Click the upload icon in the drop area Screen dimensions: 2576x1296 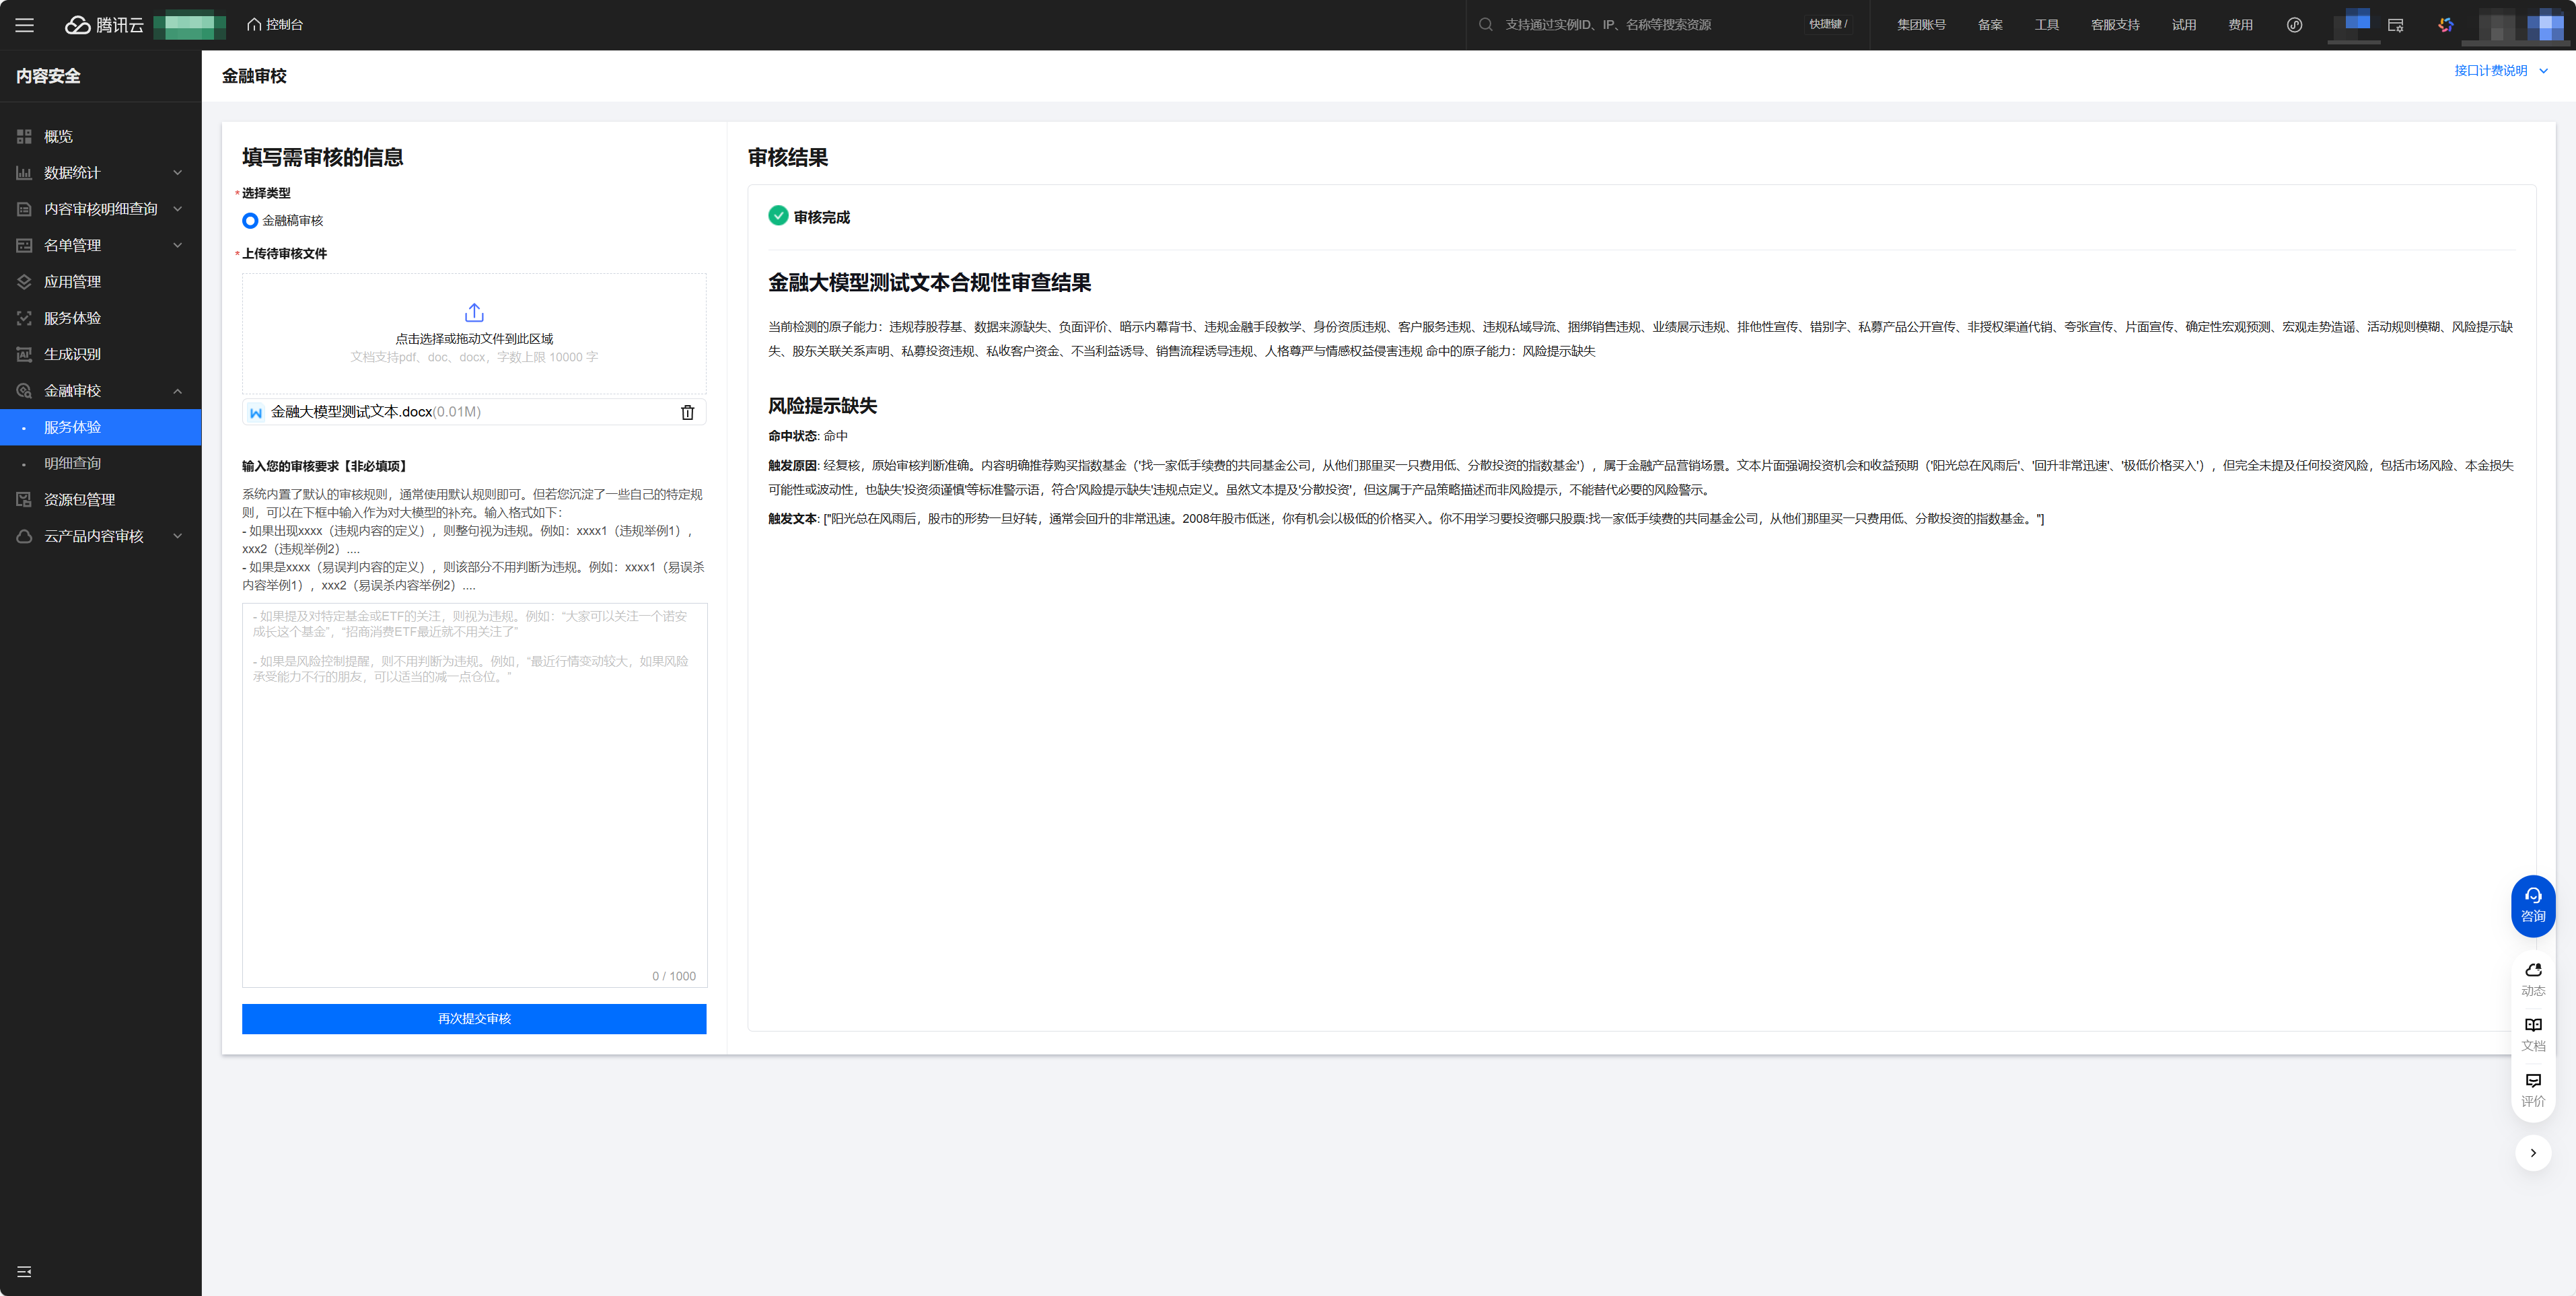coord(474,313)
